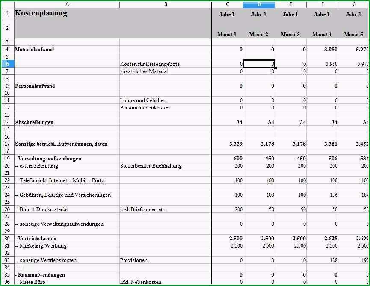Viewport: 370px width, 286px height.
Task: Select column B header
Action: click(x=166, y=4)
